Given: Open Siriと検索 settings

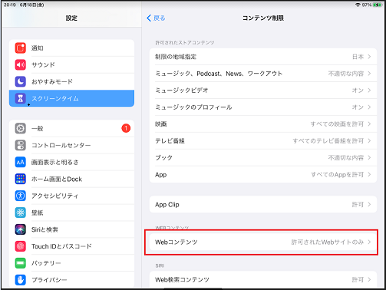Looking at the screenshot, I should (71, 229).
